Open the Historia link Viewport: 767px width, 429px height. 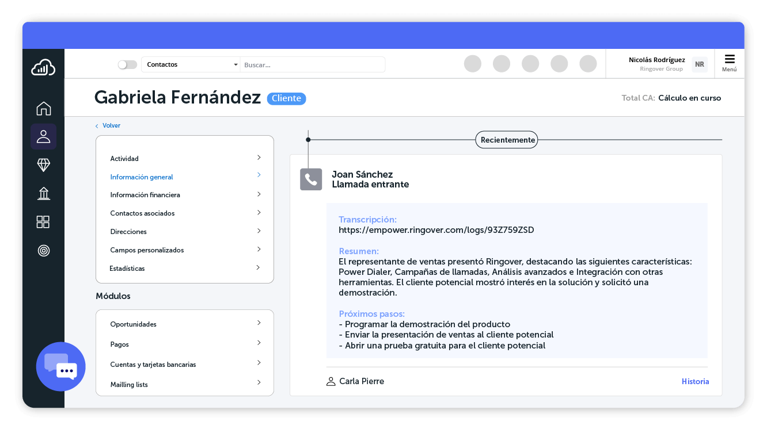click(695, 381)
